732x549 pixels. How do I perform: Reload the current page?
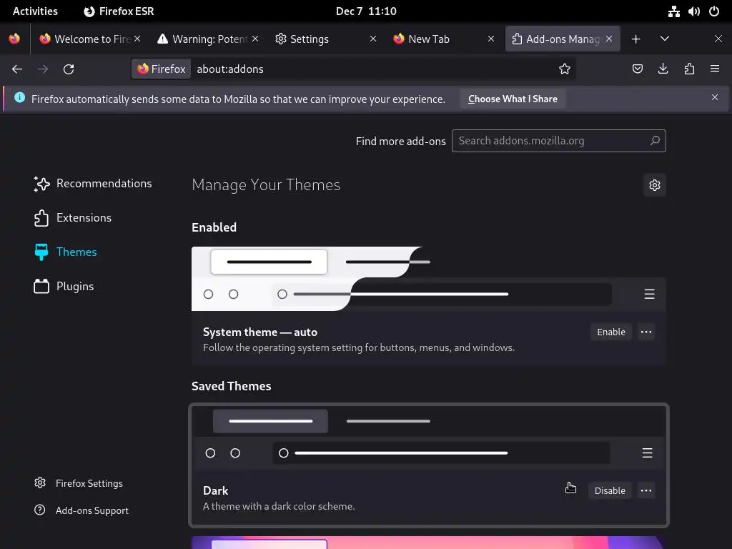click(x=69, y=69)
